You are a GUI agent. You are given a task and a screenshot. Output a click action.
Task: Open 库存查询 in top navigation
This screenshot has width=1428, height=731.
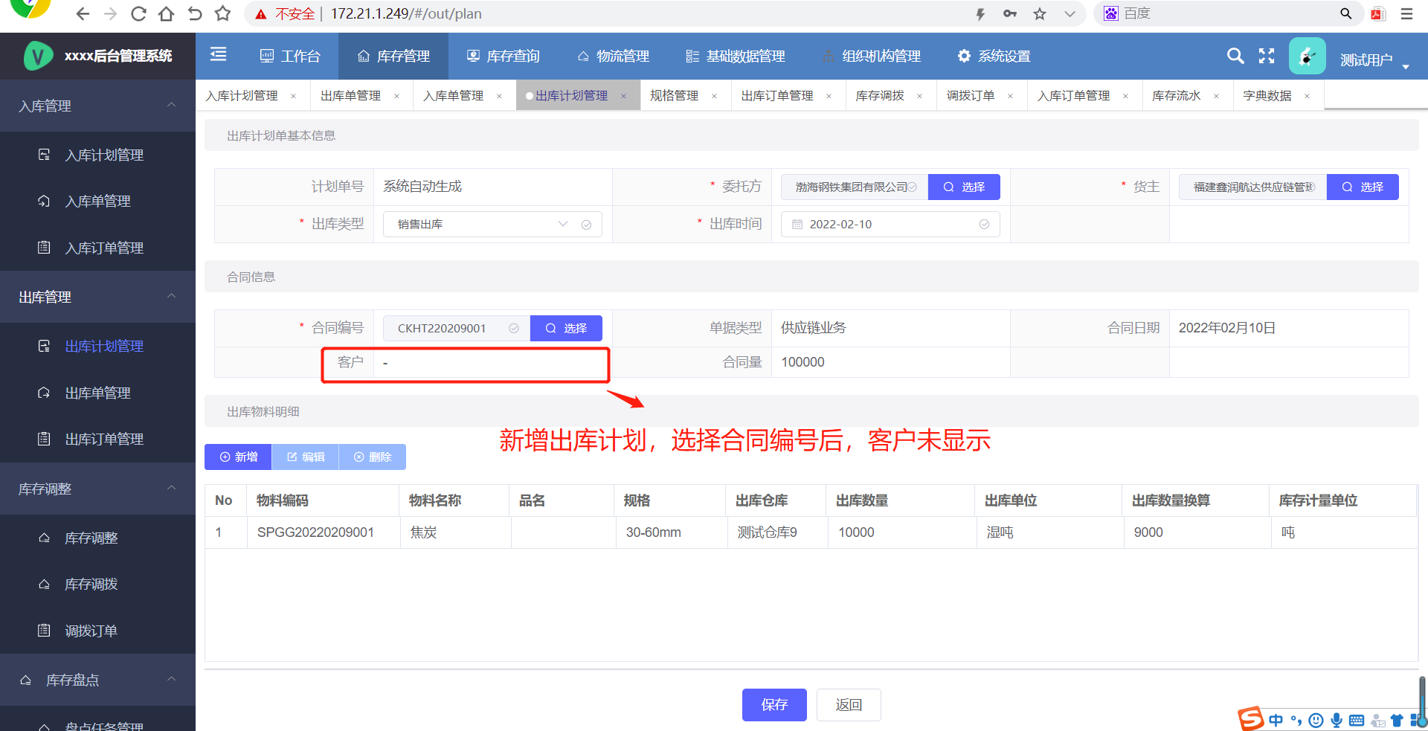pos(503,56)
